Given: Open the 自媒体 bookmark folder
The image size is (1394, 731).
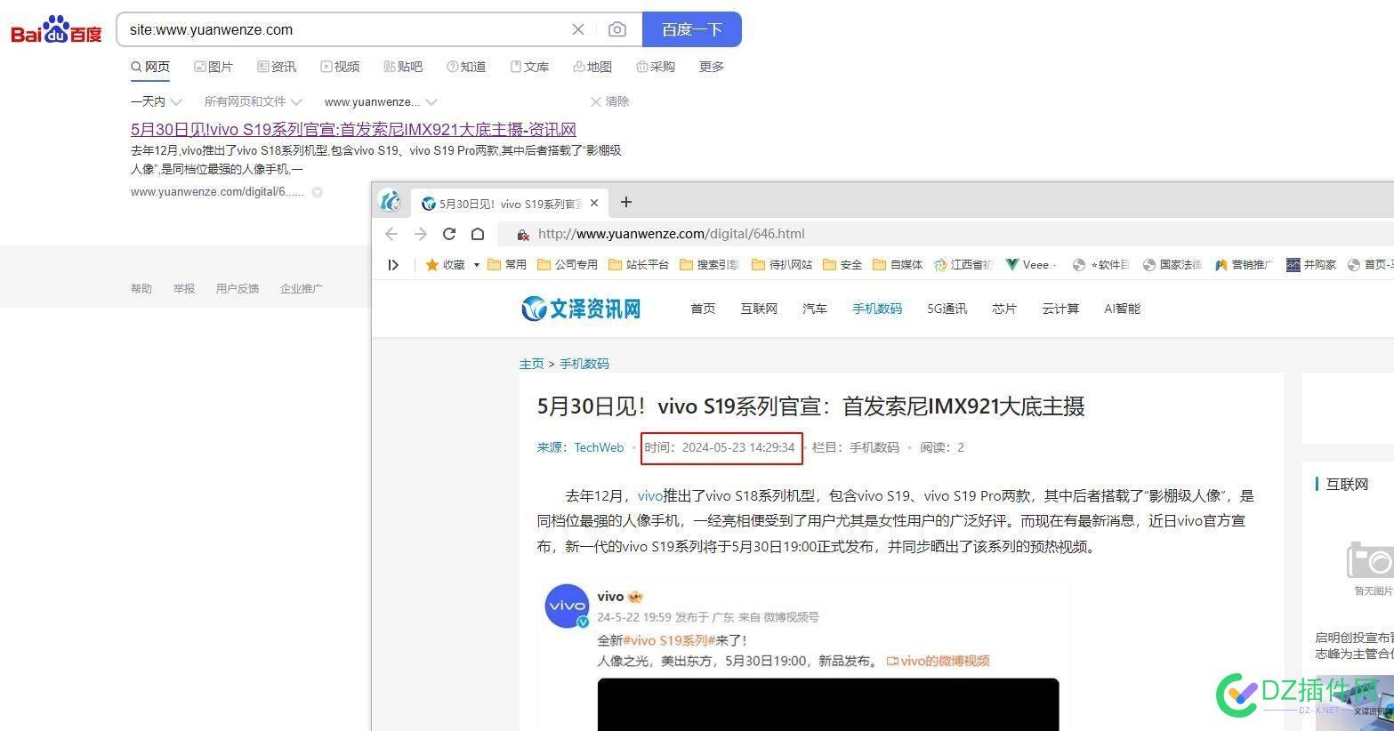Looking at the screenshot, I should point(898,264).
